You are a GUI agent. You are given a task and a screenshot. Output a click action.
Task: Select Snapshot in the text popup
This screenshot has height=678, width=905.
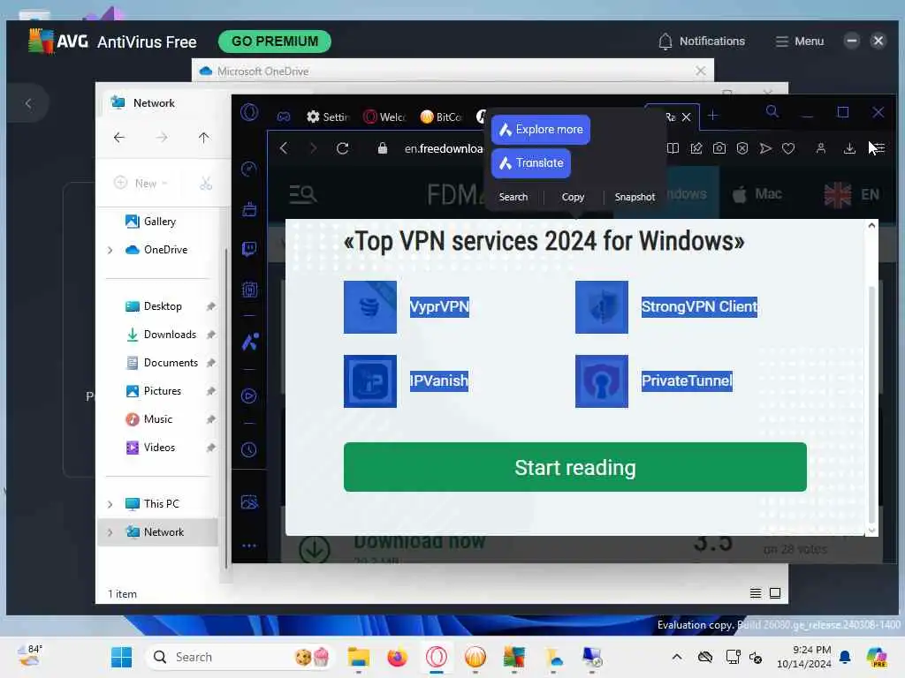(x=635, y=197)
